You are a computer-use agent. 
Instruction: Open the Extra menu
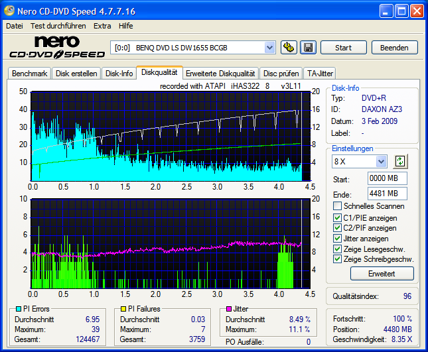(102, 26)
